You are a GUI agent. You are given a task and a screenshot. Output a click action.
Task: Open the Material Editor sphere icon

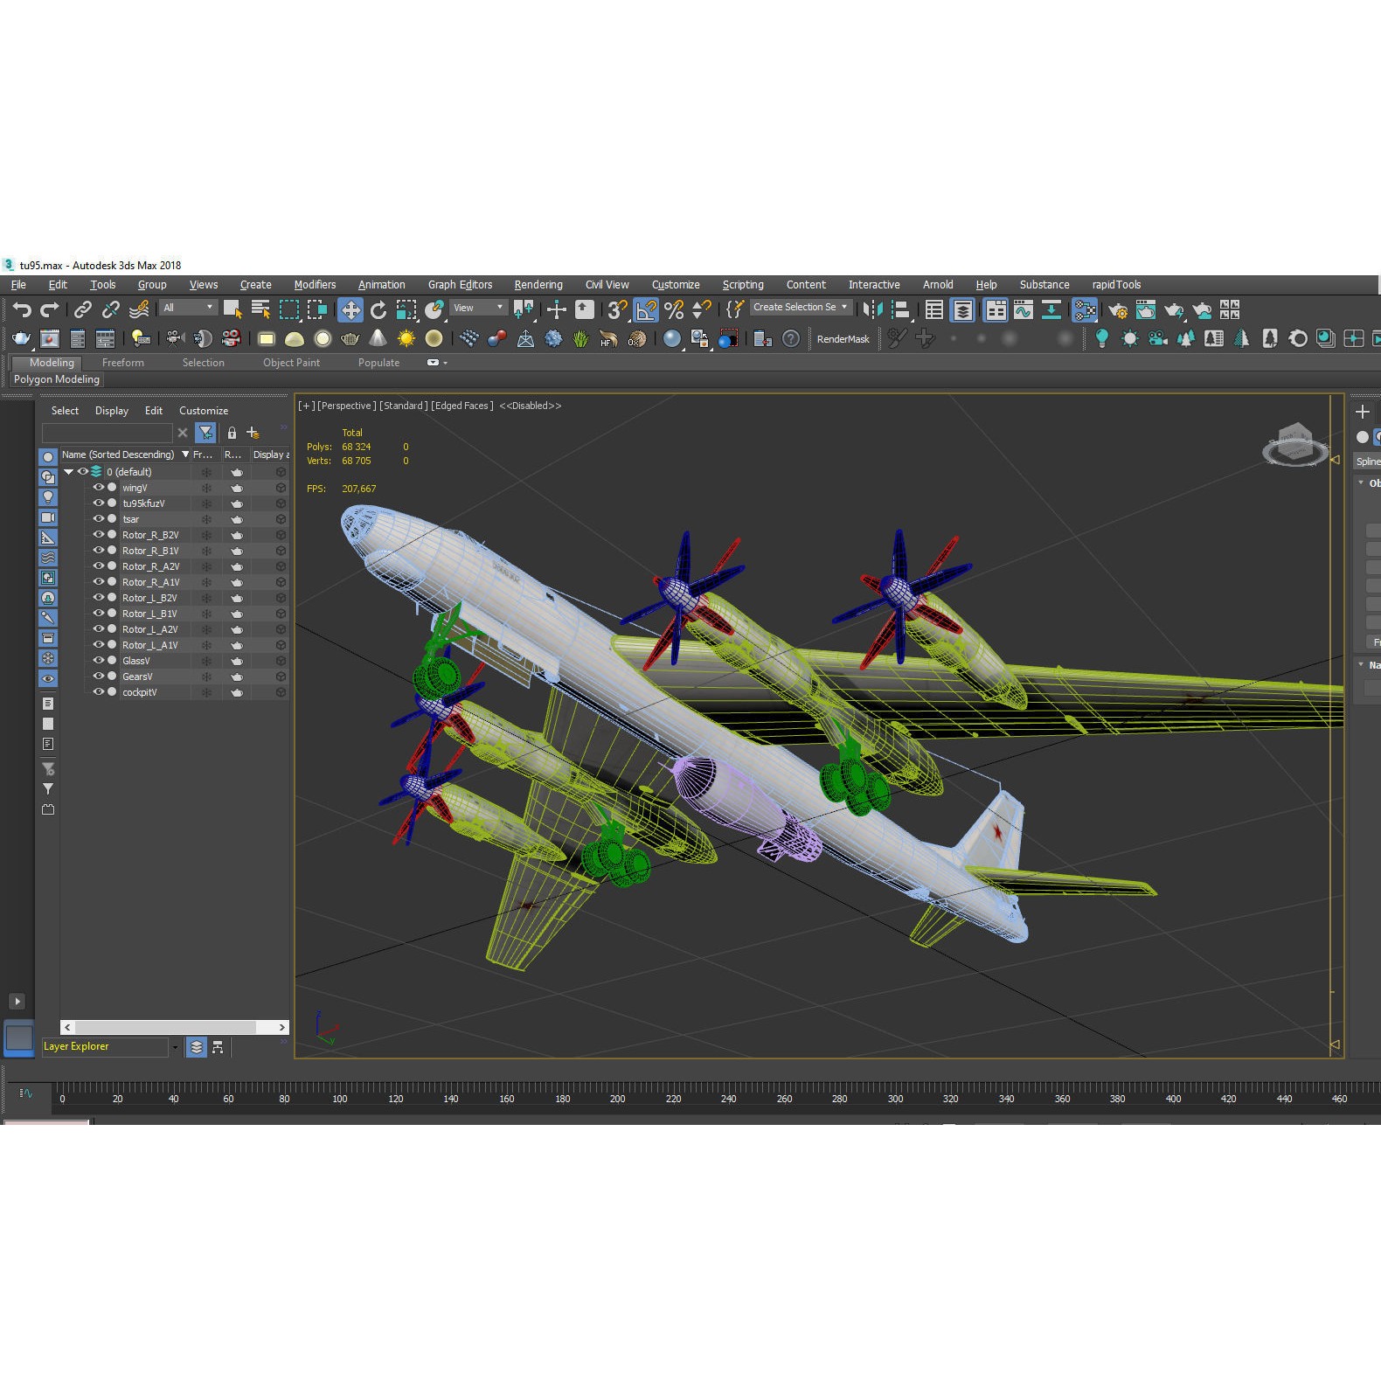point(671,338)
